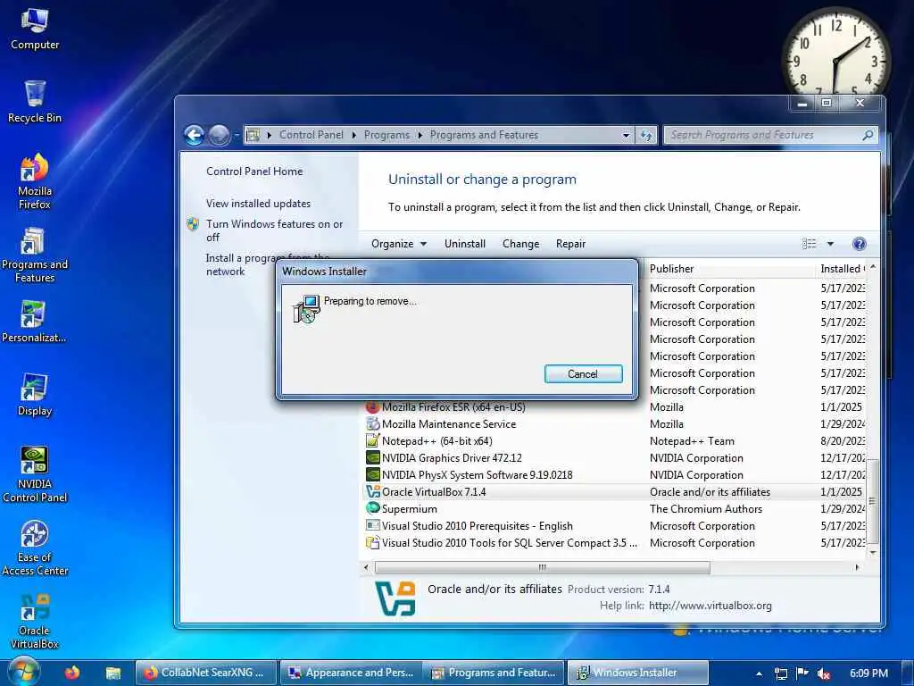Click the taskbar clock showing 6:09 PM
914x686 pixels.
point(868,673)
